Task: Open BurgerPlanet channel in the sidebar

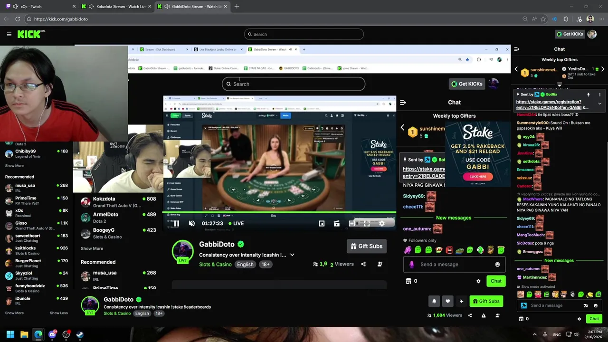Action: coord(36,263)
